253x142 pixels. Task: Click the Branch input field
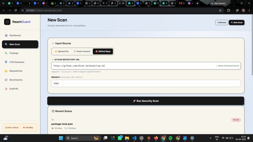146,83
